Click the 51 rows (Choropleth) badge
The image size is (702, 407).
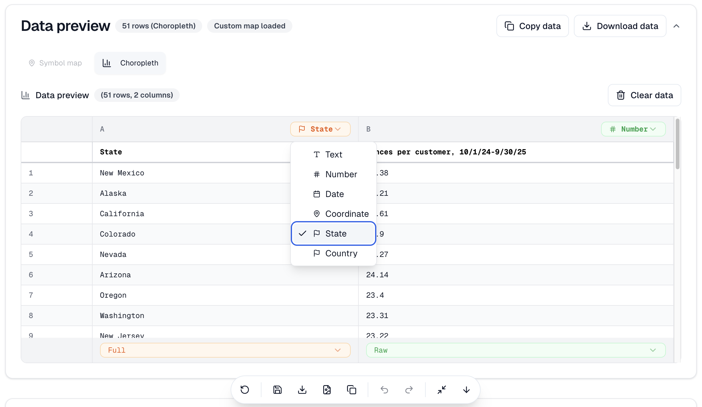pyautogui.click(x=159, y=26)
